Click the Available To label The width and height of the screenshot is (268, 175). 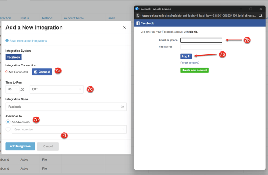[x=14, y=116]
